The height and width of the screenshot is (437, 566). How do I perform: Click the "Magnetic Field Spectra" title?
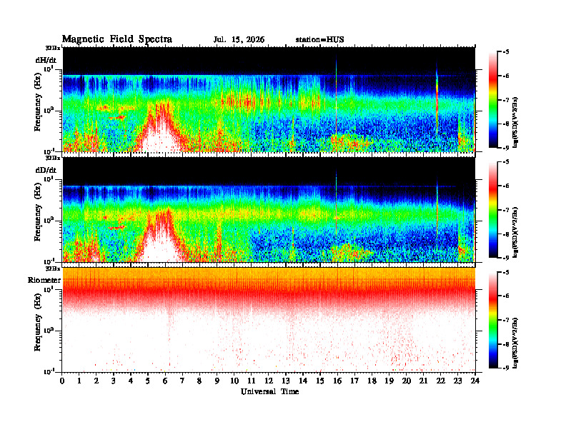pyautogui.click(x=117, y=39)
